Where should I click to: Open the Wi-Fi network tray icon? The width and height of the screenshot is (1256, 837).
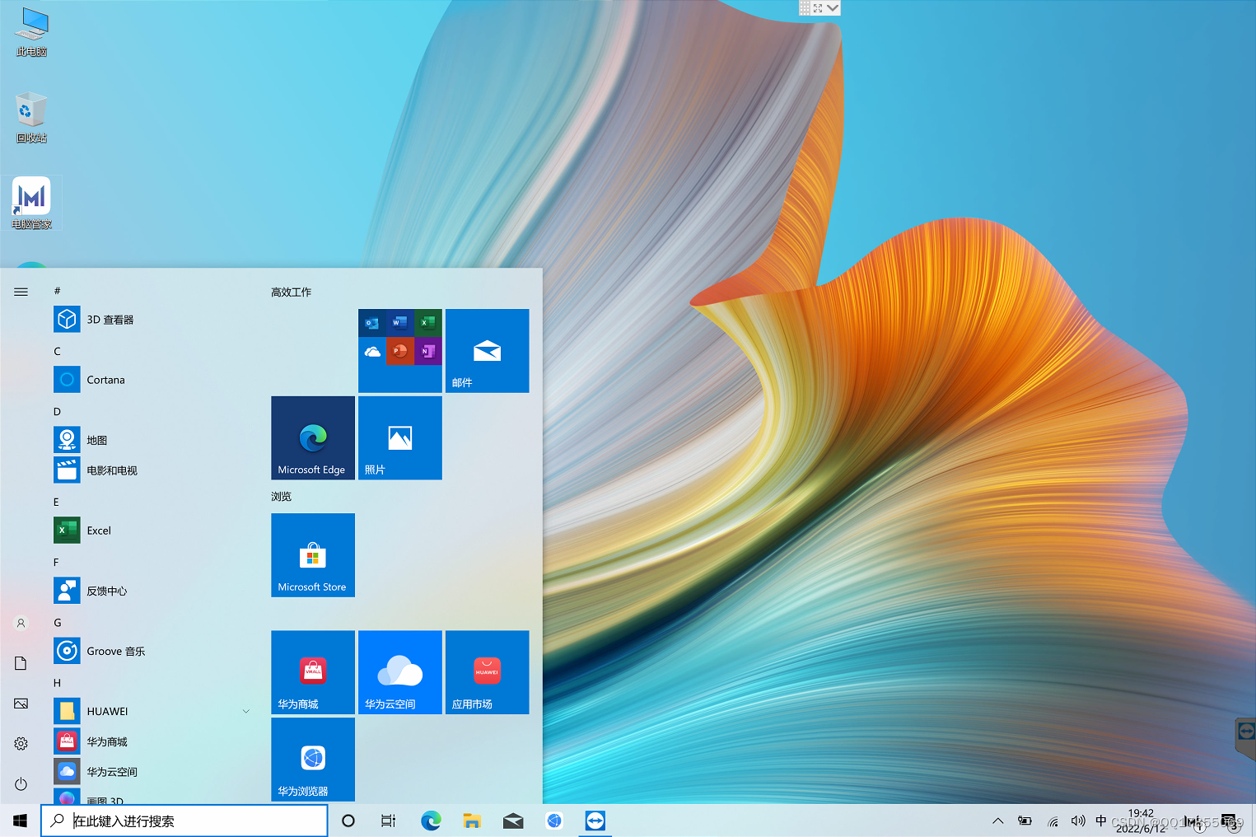(x=1053, y=821)
